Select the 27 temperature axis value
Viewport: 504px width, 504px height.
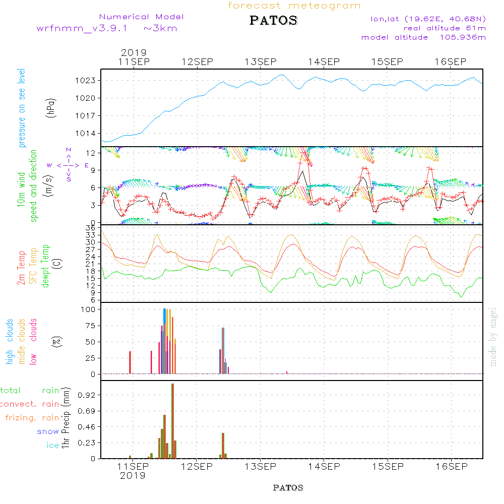pos(90,249)
